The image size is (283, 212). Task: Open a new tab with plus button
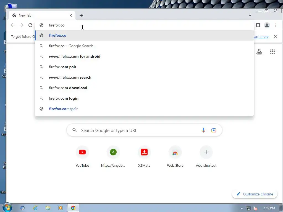[81, 15]
